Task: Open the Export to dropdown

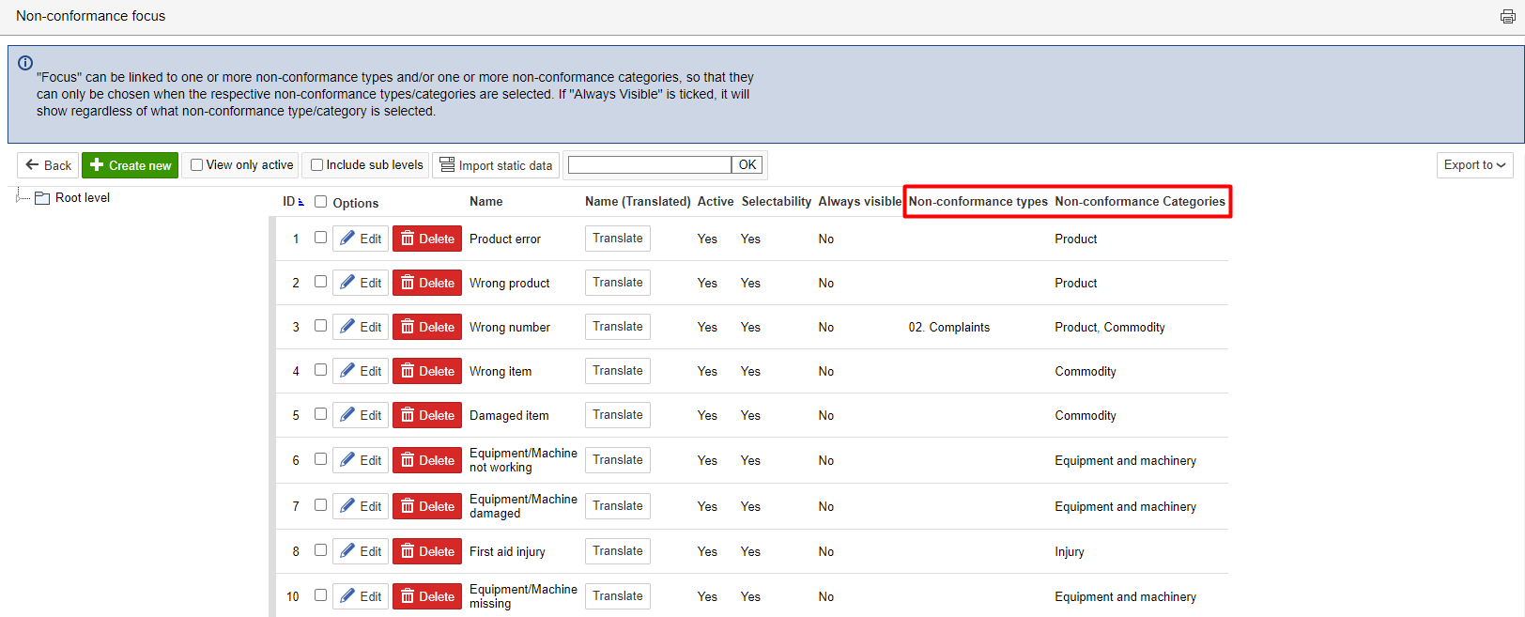Action: click(1474, 165)
